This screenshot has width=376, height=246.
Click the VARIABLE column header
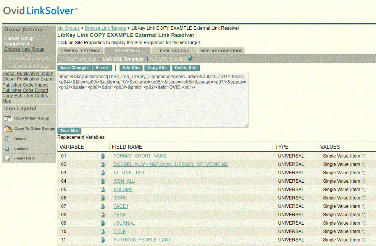click(x=72, y=147)
